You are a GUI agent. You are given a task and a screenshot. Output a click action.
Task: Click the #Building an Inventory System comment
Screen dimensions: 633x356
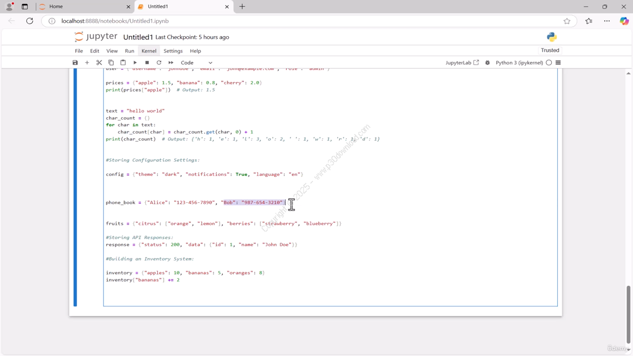coord(150,259)
